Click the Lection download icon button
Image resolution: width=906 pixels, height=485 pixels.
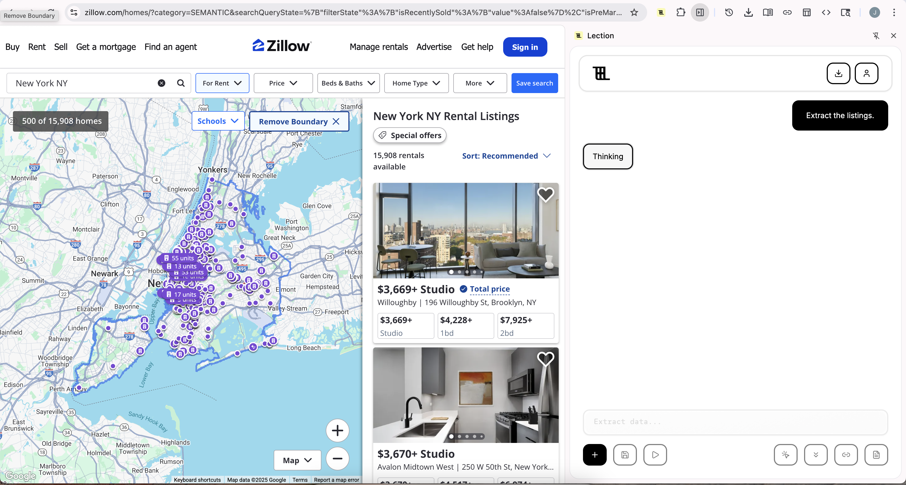point(838,73)
